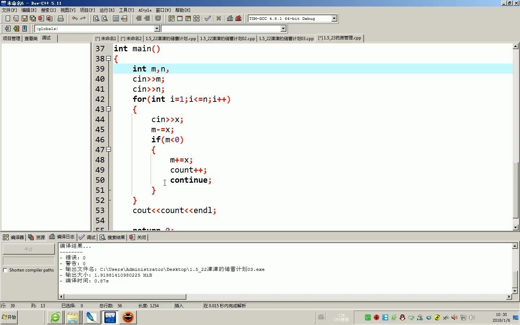
Task: Open the 编译器 bottom panel tab
Action: pos(13,237)
